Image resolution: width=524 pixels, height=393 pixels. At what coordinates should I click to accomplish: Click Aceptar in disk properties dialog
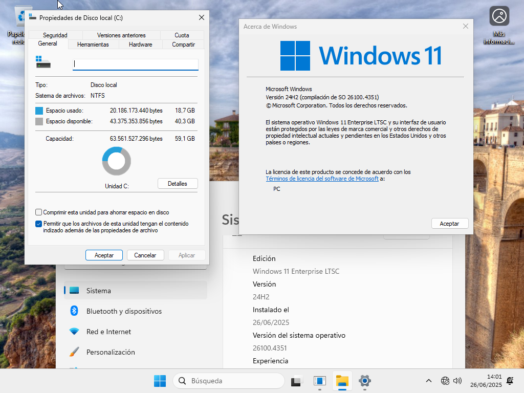pyautogui.click(x=104, y=255)
